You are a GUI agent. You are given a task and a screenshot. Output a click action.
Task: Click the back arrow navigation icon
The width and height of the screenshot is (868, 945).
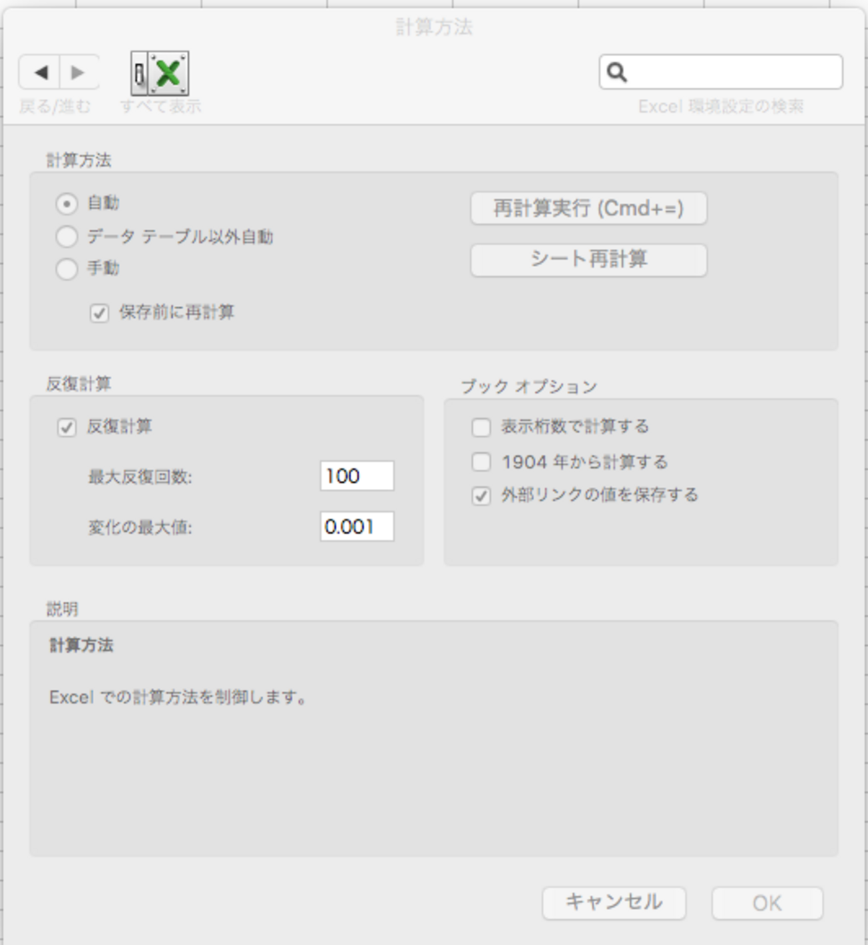point(41,73)
